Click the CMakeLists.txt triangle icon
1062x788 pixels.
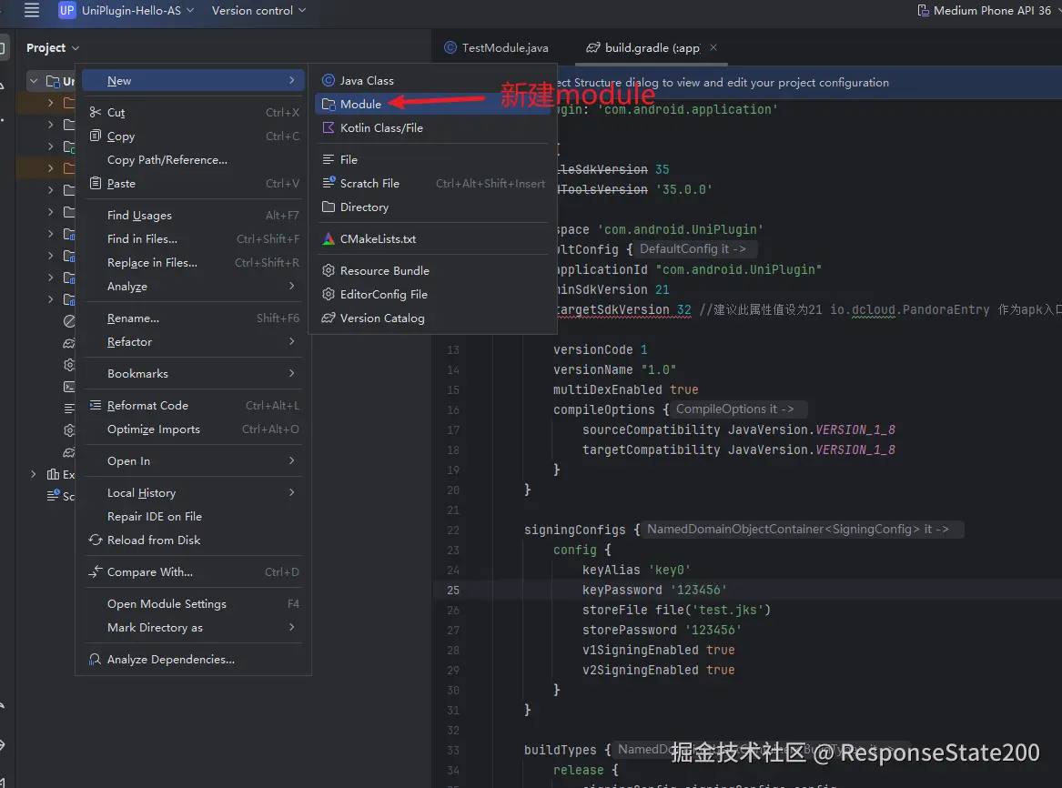329,239
